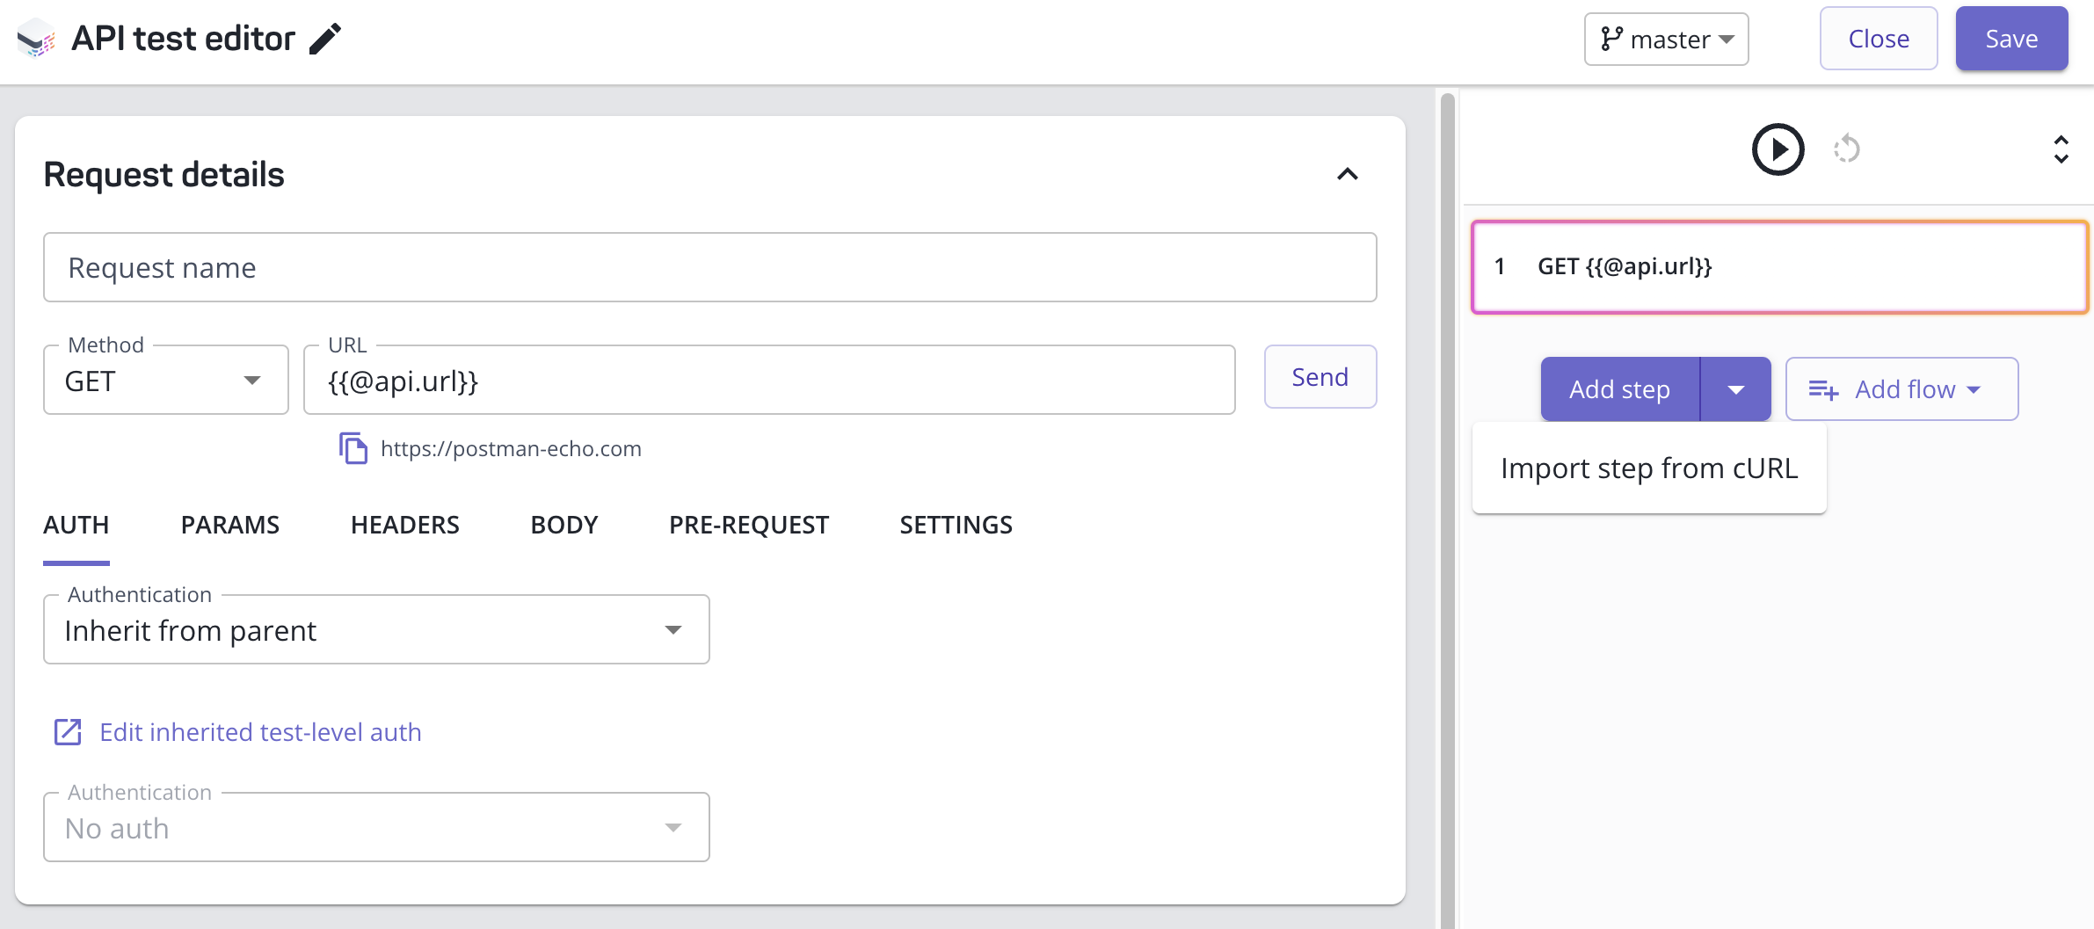Run the test with the play icon
Viewport: 2094px width, 929px height.
tap(1777, 149)
